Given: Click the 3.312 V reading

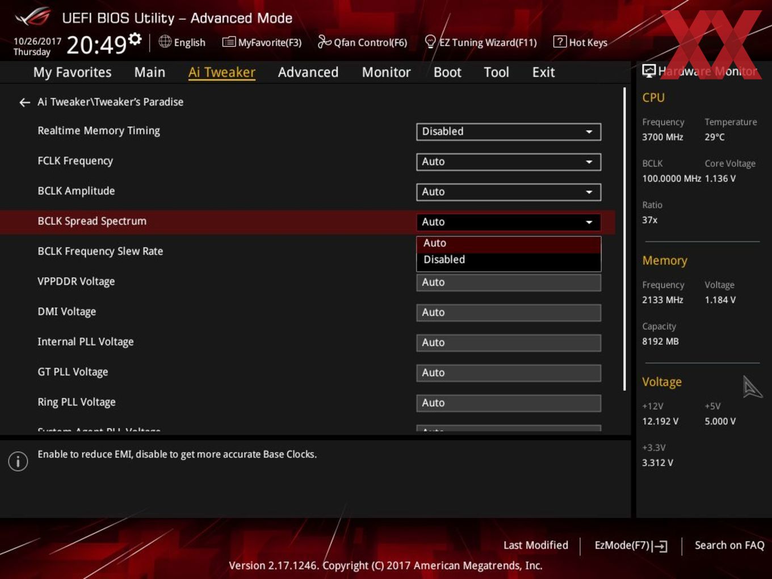Looking at the screenshot, I should coord(657,463).
